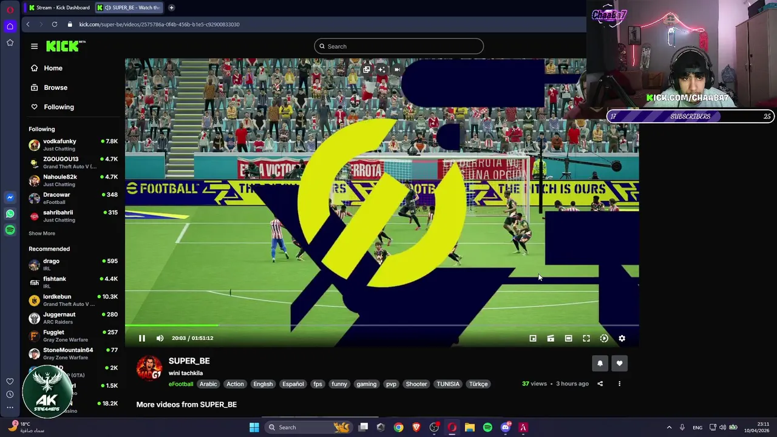This screenshot has height=437, width=777.
Task: Click the address bar URL
Action: (x=159, y=24)
